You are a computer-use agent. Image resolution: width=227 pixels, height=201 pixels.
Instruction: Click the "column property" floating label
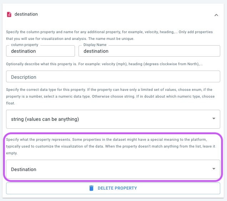coord(25,45)
